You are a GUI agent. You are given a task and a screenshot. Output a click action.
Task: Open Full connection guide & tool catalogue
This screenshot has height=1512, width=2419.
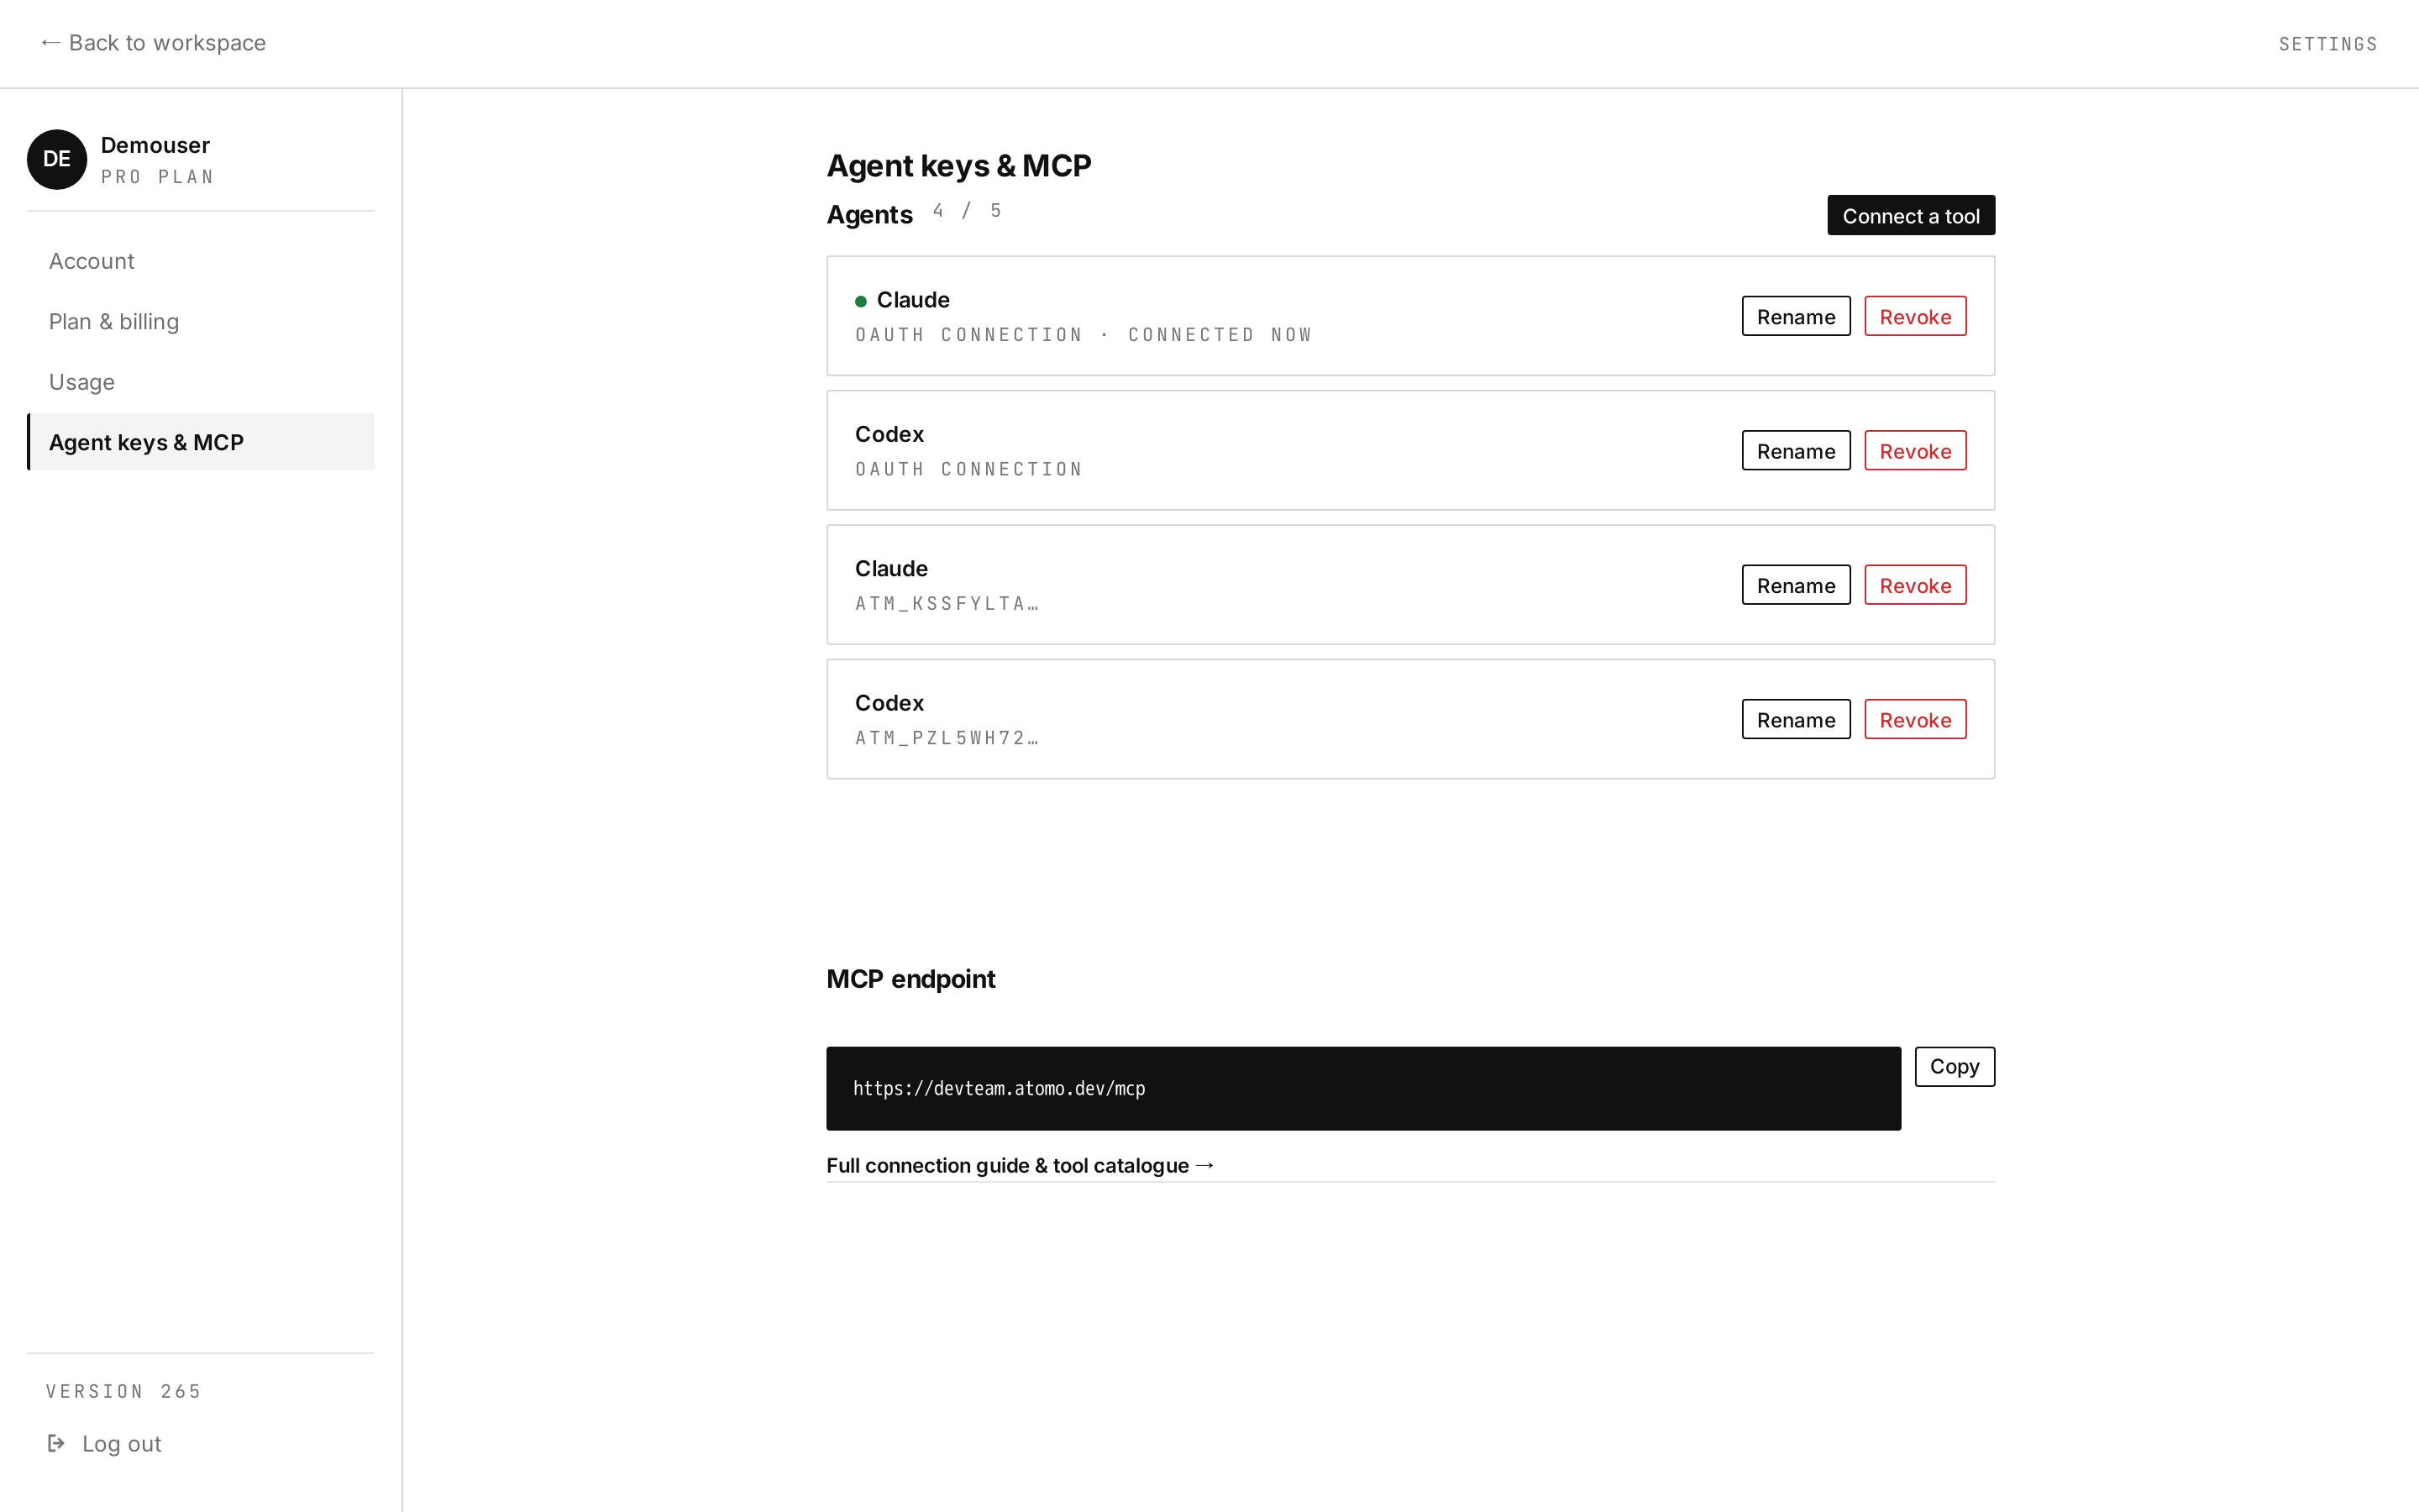coord(1021,1165)
